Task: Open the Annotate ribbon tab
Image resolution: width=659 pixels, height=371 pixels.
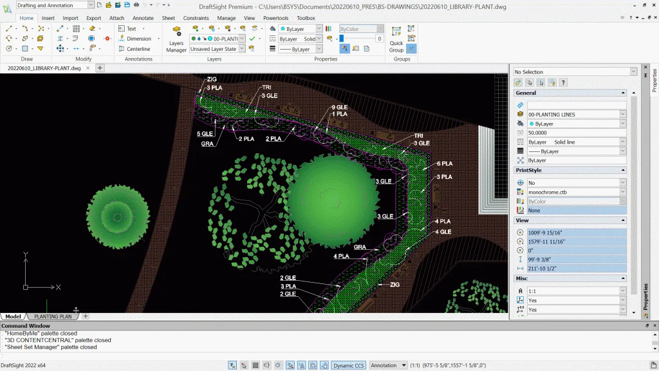Action: (143, 18)
